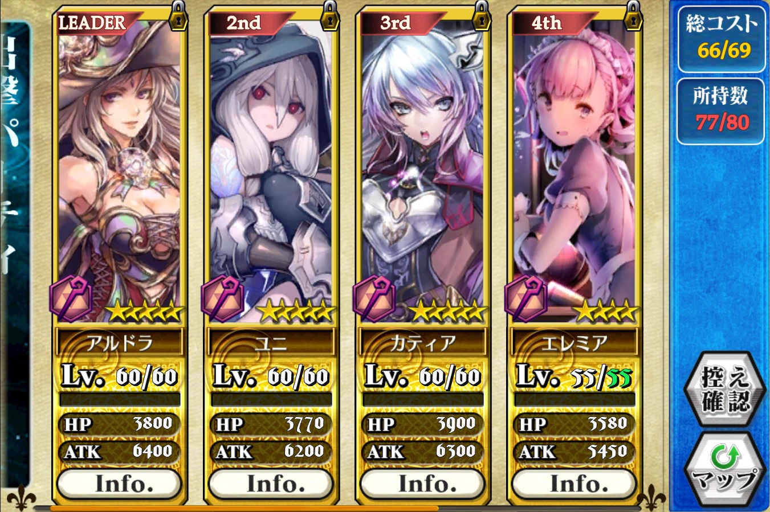Open Info. for エレミア
Screen dimensions: 770x512
(574, 484)
